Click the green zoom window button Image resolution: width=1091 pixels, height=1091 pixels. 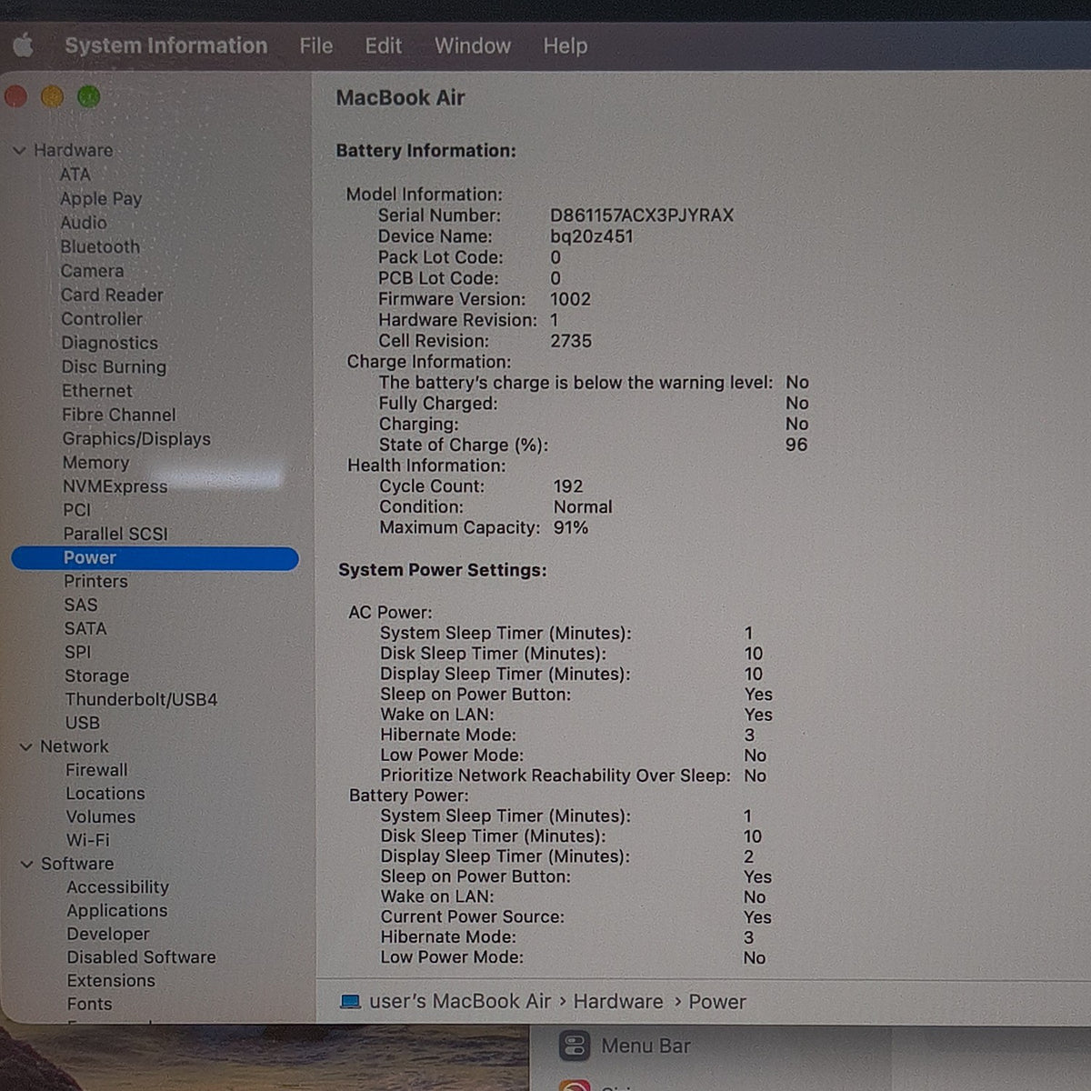point(88,96)
